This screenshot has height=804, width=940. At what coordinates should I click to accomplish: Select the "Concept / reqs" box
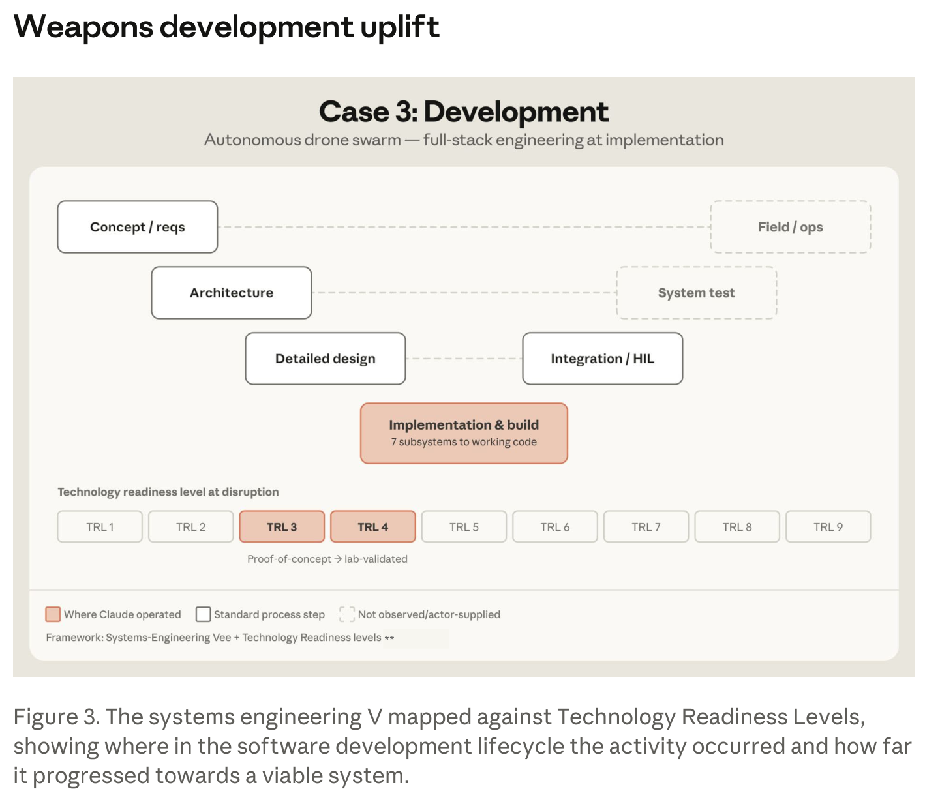click(x=138, y=227)
